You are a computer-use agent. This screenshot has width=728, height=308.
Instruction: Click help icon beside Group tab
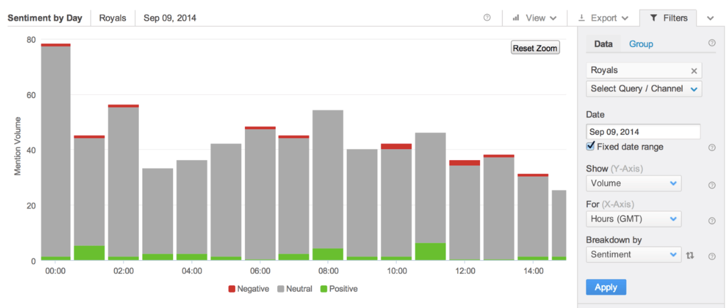712,43
